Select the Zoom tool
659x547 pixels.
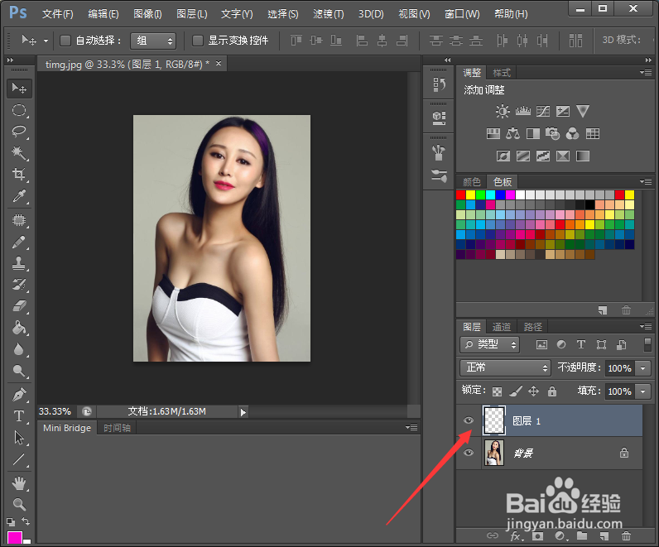point(19,504)
